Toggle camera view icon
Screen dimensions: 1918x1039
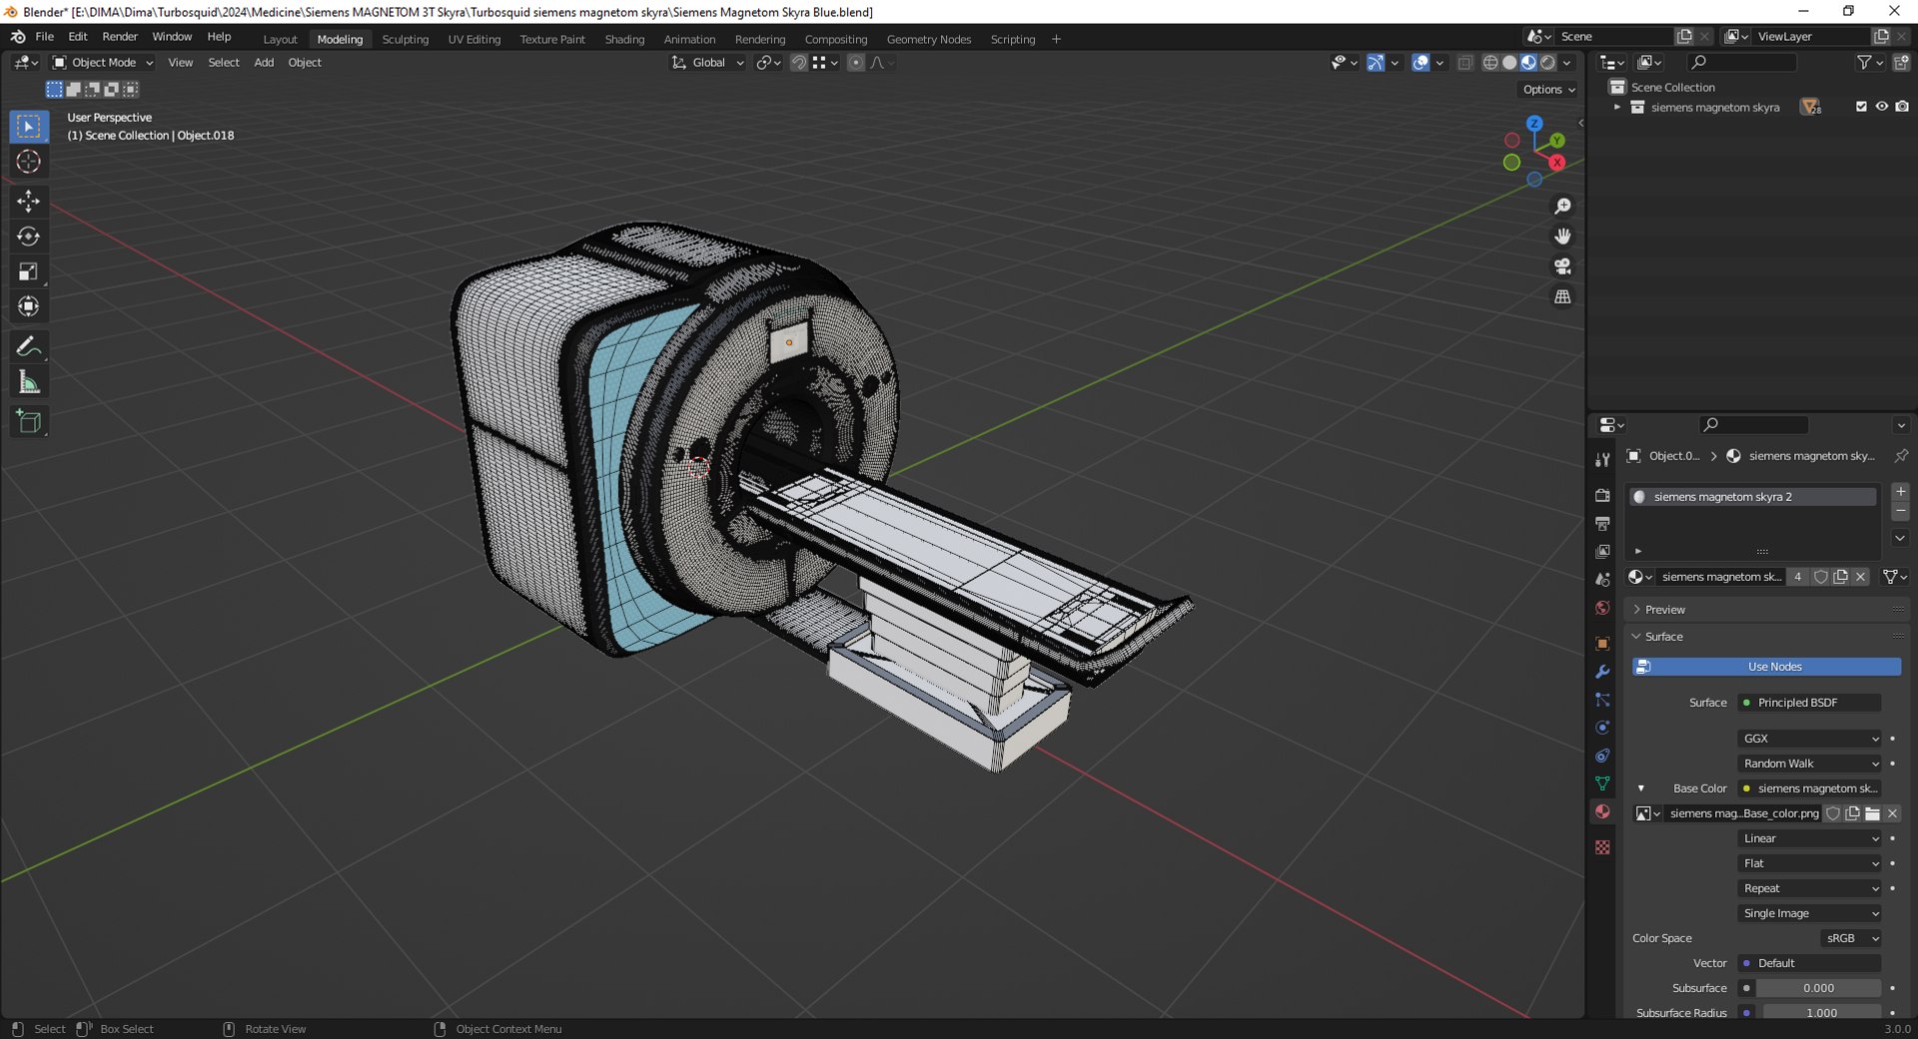pos(1562,266)
